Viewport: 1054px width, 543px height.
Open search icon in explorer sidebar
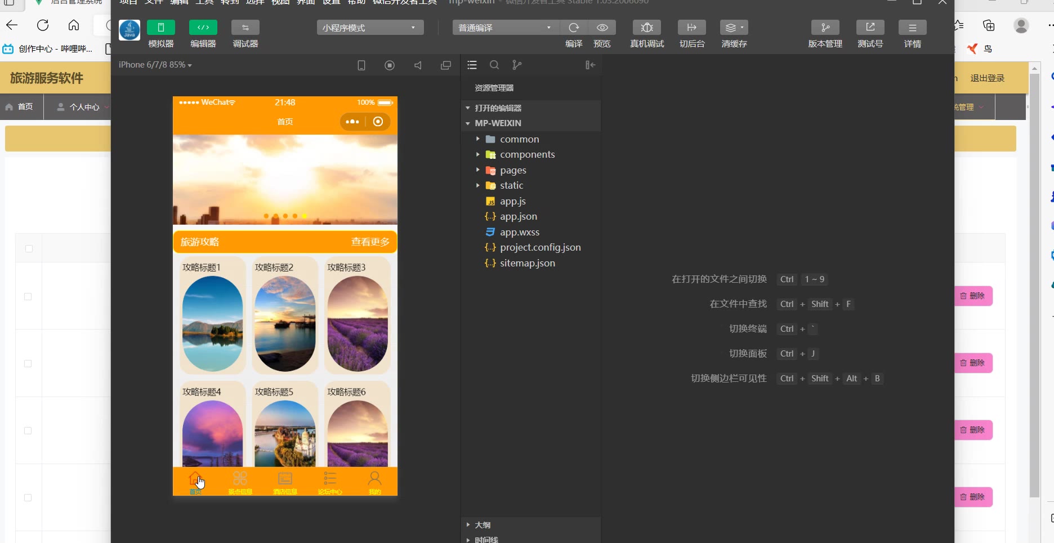click(494, 65)
